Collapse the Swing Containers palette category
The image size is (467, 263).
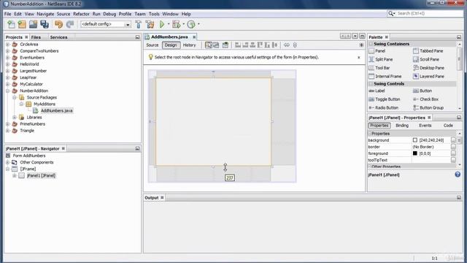click(x=371, y=44)
